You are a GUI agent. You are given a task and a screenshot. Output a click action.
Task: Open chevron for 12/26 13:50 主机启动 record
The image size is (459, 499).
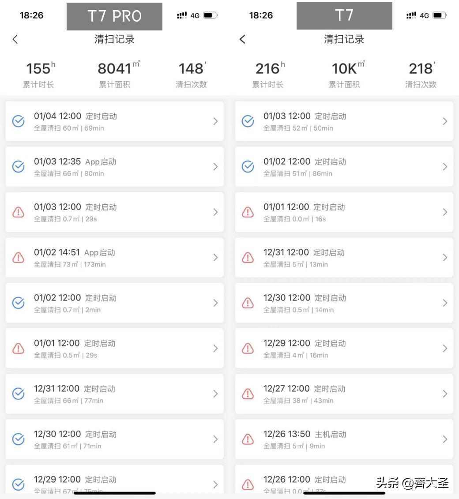tap(445, 439)
